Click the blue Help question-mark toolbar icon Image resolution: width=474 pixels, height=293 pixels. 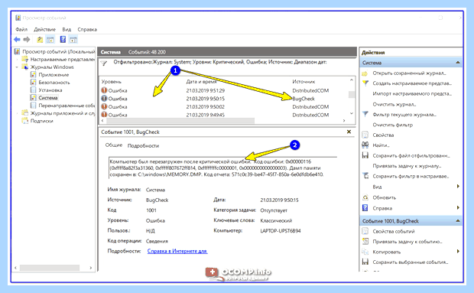coord(63,39)
